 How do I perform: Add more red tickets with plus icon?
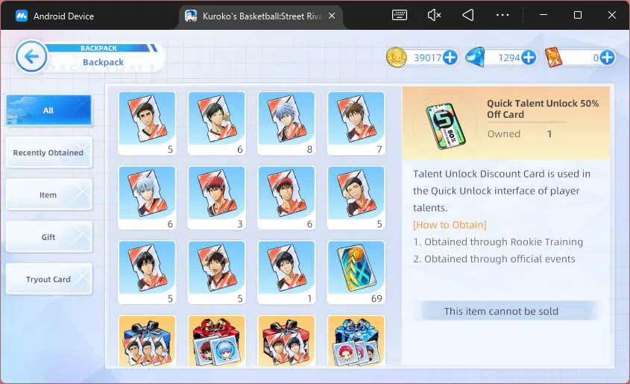coord(607,57)
